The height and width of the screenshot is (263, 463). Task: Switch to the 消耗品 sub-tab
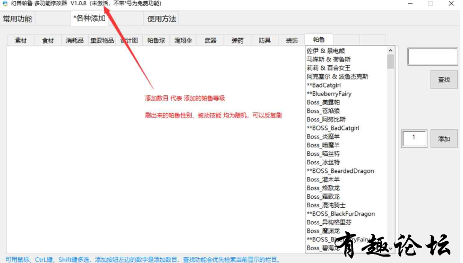75,40
